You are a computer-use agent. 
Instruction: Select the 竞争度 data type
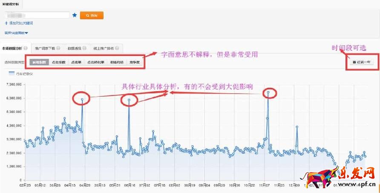135,62
